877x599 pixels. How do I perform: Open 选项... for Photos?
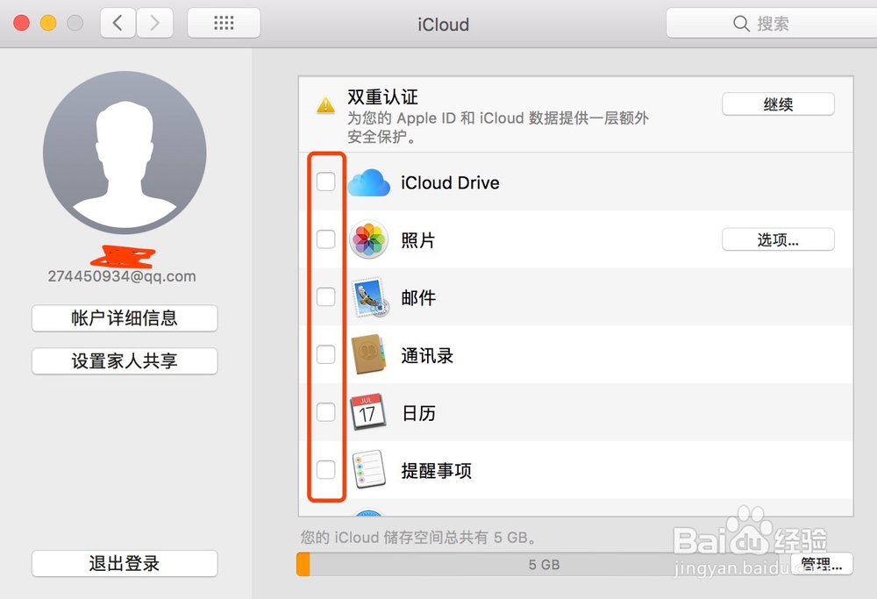(778, 239)
